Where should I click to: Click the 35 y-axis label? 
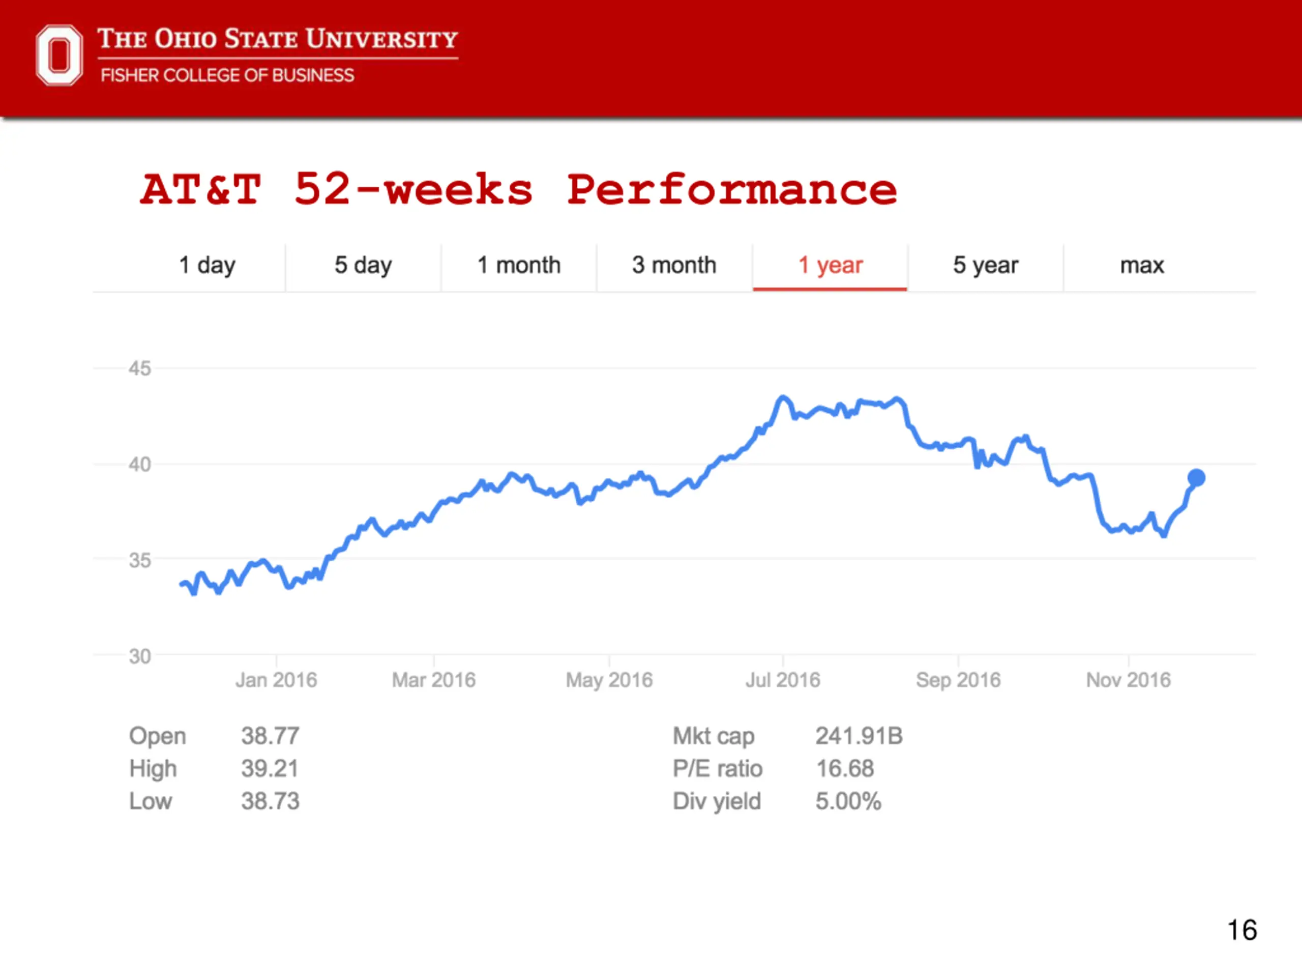(140, 560)
